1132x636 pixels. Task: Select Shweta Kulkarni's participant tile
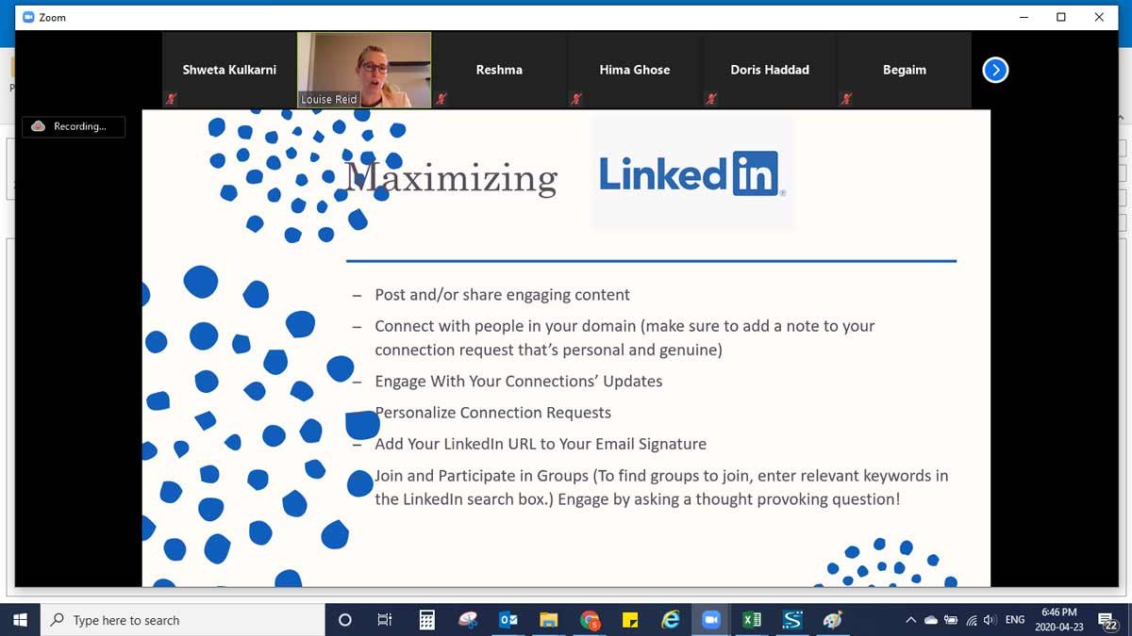(229, 70)
